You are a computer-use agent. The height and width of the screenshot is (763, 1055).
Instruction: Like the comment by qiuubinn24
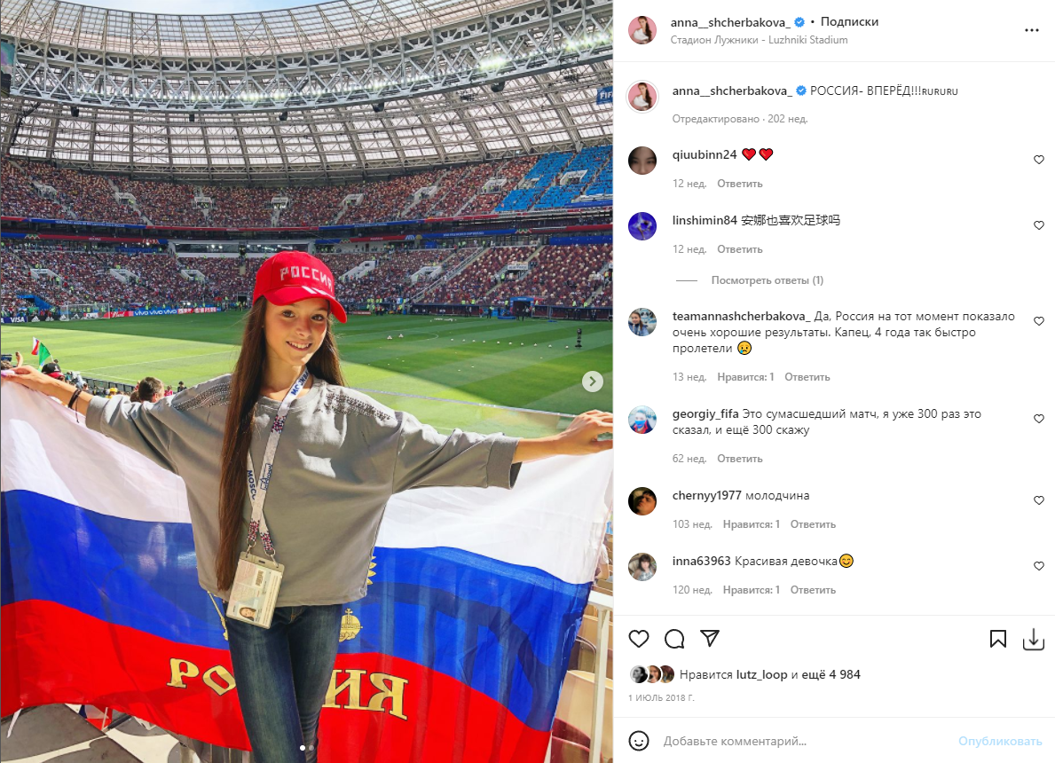(x=1039, y=160)
